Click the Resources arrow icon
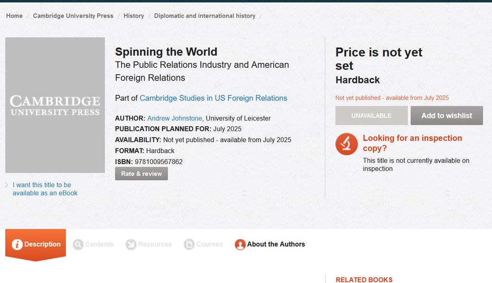 point(131,245)
